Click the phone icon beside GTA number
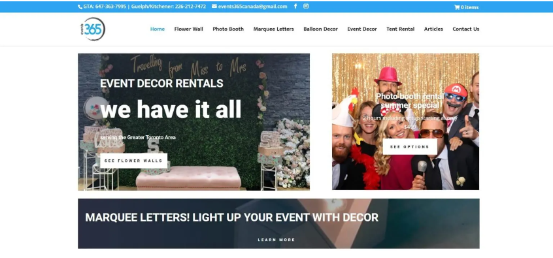 pos(80,7)
